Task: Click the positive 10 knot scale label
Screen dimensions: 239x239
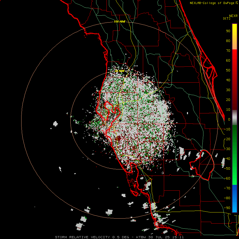Action: pos(228,110)
